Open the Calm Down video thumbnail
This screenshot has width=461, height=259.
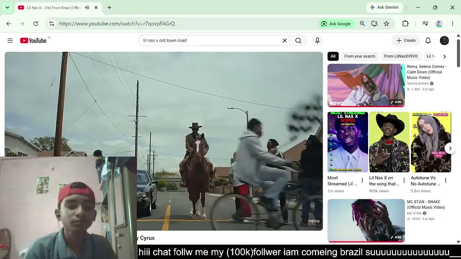point(366,85)
